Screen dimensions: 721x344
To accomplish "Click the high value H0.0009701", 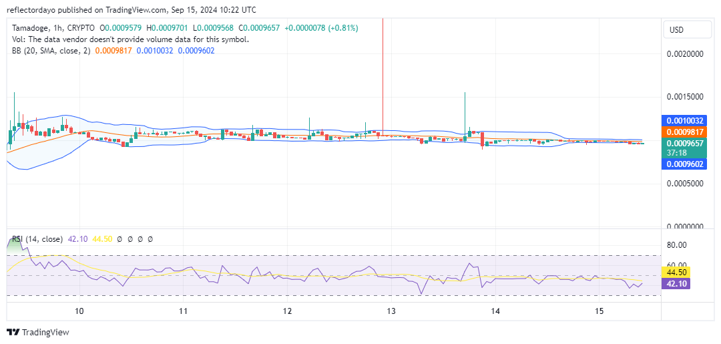I will (168, 28).
